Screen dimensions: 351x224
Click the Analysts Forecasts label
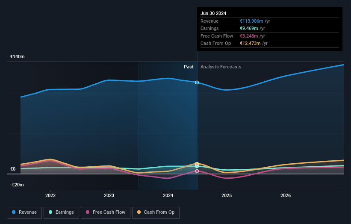[221, 67]
